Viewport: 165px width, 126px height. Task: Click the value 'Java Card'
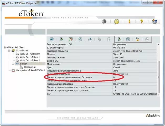click(x=118, y=58)
